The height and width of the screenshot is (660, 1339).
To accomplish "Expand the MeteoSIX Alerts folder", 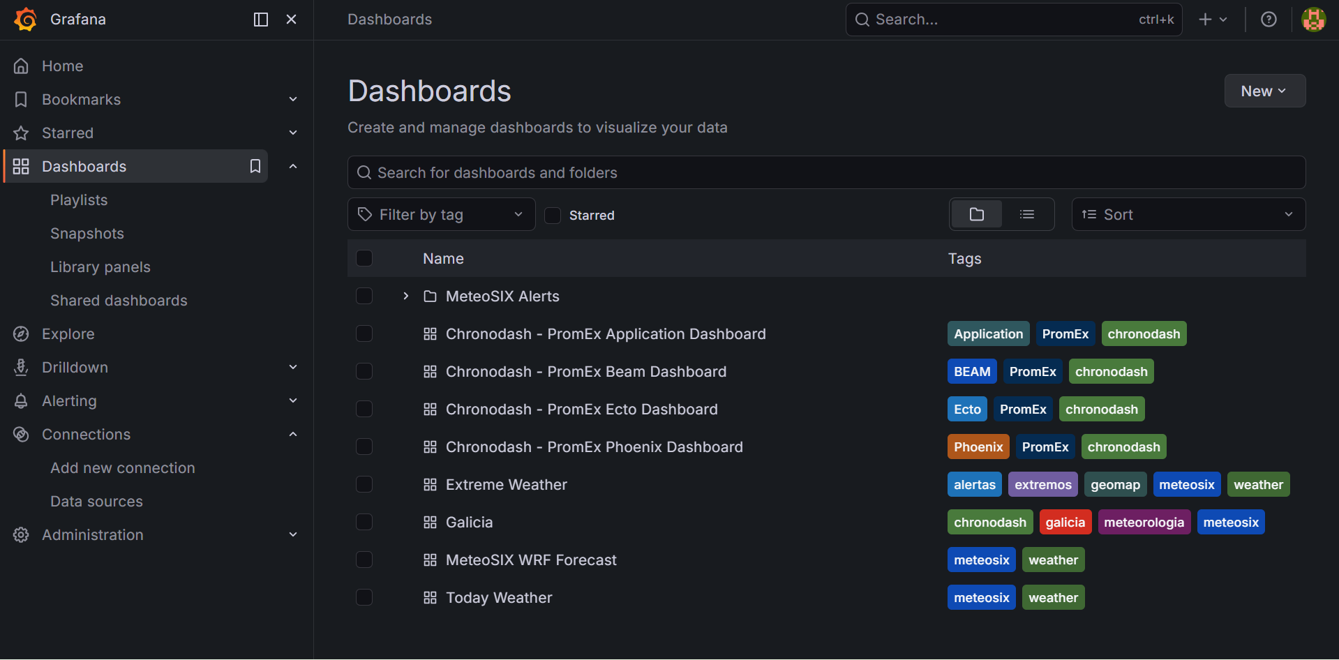I will point(405,297).
